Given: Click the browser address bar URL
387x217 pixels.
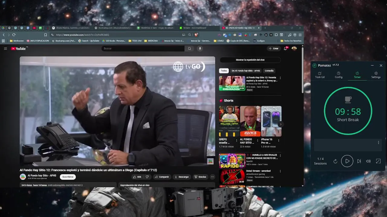Looking at the screenshot, I should 83,35.
